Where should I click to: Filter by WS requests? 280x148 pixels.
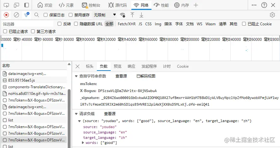point(199,24)
